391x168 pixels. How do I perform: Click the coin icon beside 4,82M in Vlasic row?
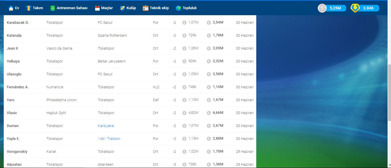184,113
